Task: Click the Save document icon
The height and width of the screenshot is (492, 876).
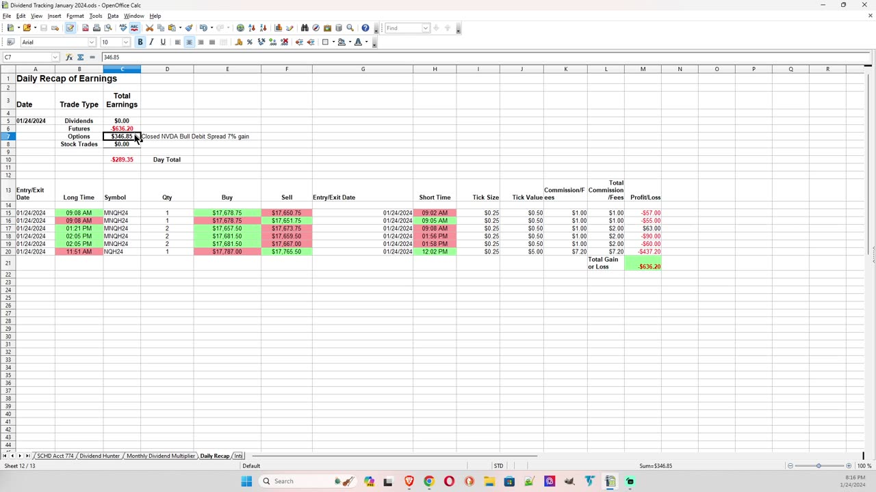Action: point(44,28)
